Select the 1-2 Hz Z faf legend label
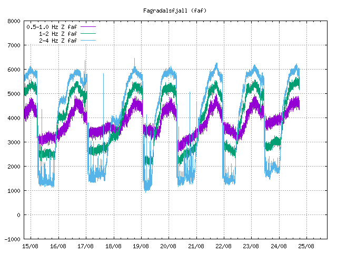Viewport: 337px width, 253px height. coord(58,33)
